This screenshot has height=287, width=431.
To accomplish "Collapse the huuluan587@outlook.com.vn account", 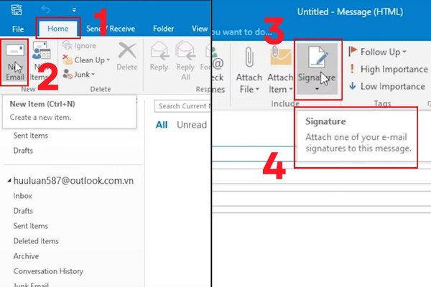I will (x=9, y=180).
